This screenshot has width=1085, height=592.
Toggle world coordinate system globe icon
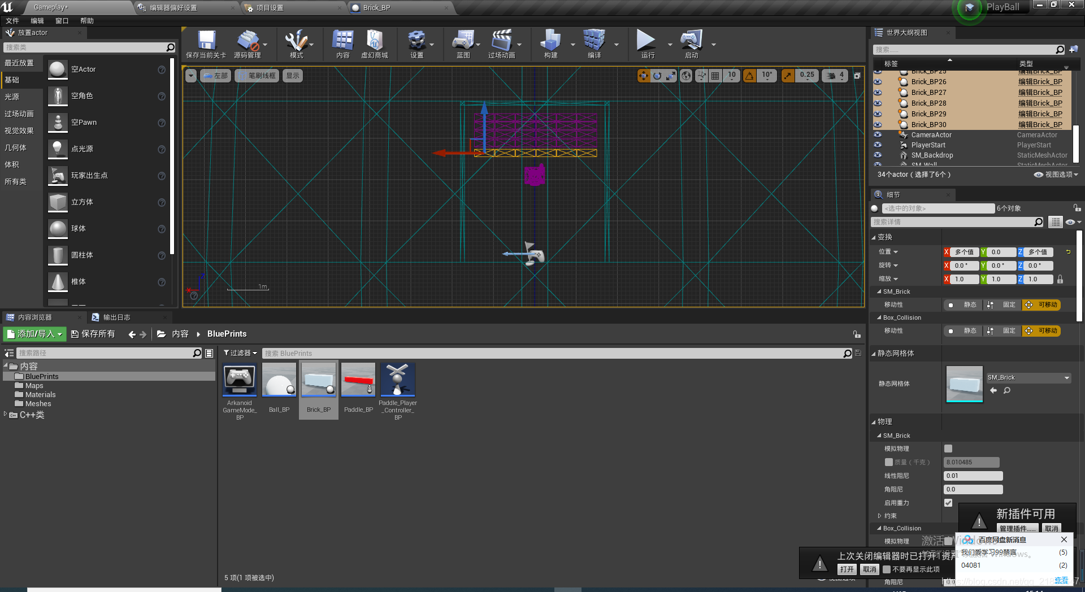pyautogui.click(x=686, y=76)
